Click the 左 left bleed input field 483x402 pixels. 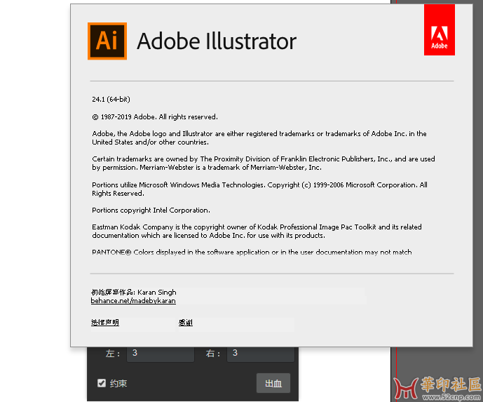click(x=161, y=354)
